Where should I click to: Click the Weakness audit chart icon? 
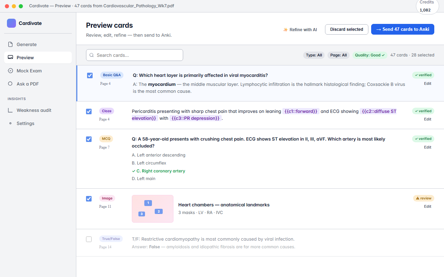pos(10,110)
